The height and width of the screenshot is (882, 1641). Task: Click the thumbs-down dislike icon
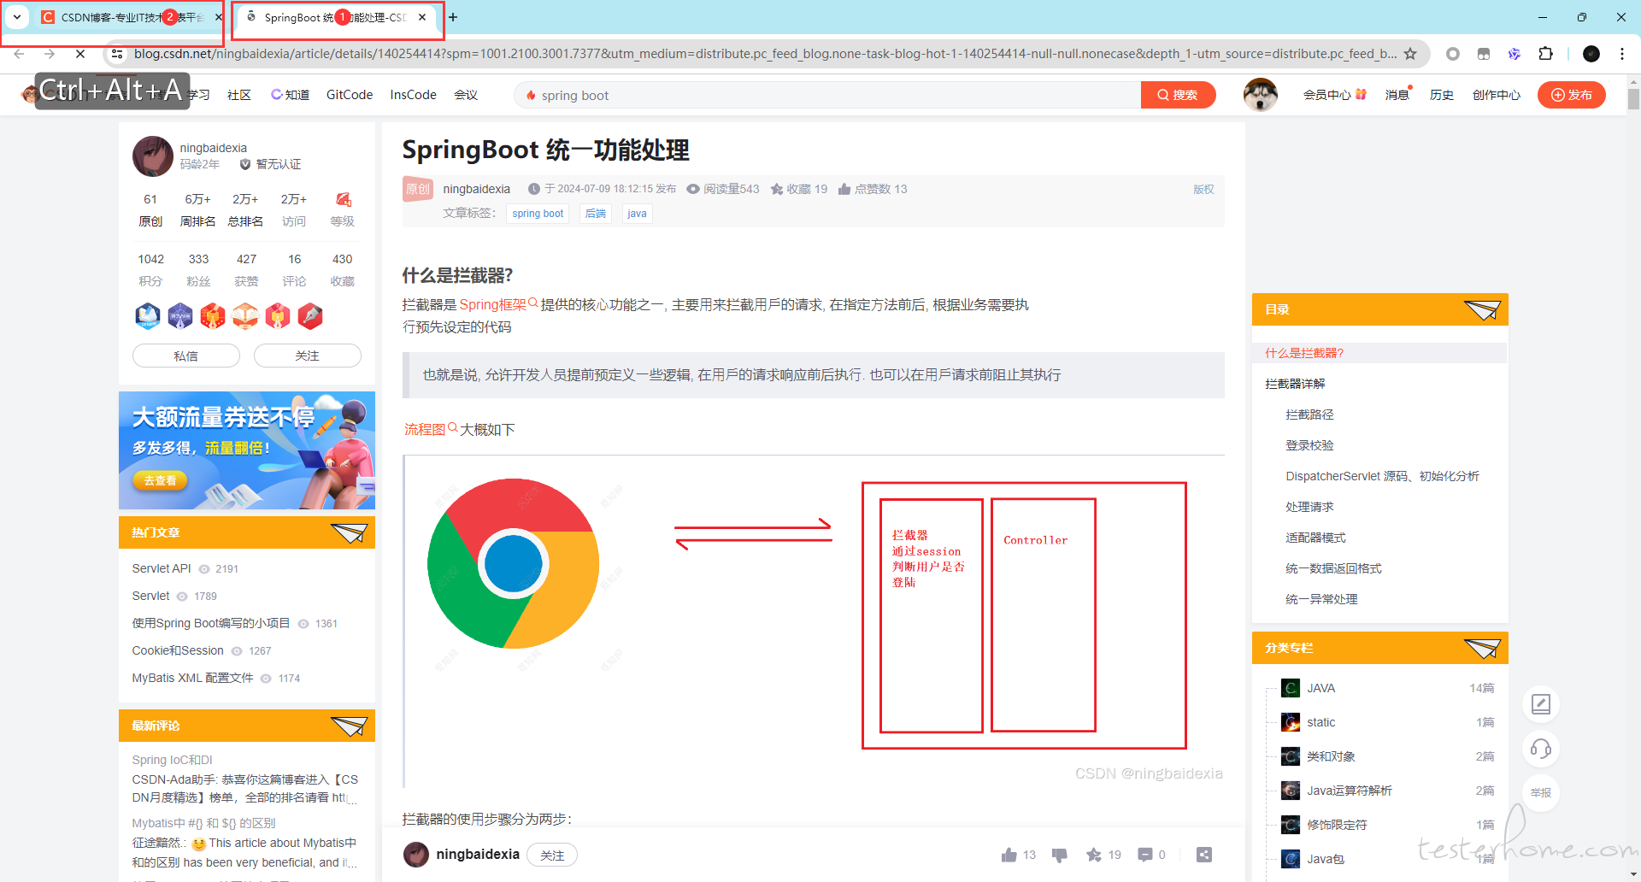point(1059,855)
